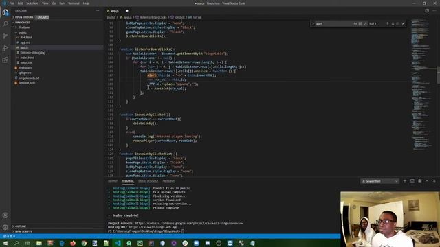Open app.css in the file tree

[x=25, y=43]
